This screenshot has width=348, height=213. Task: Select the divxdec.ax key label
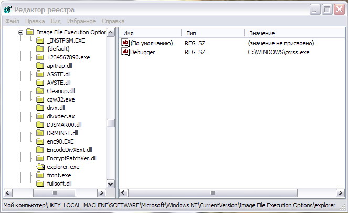pyautogui.click(x=61, y=116)
